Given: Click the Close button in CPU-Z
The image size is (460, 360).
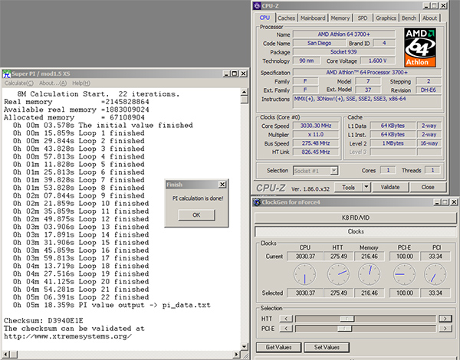Looking at the screenshot, I should click(x=428, y=188).
